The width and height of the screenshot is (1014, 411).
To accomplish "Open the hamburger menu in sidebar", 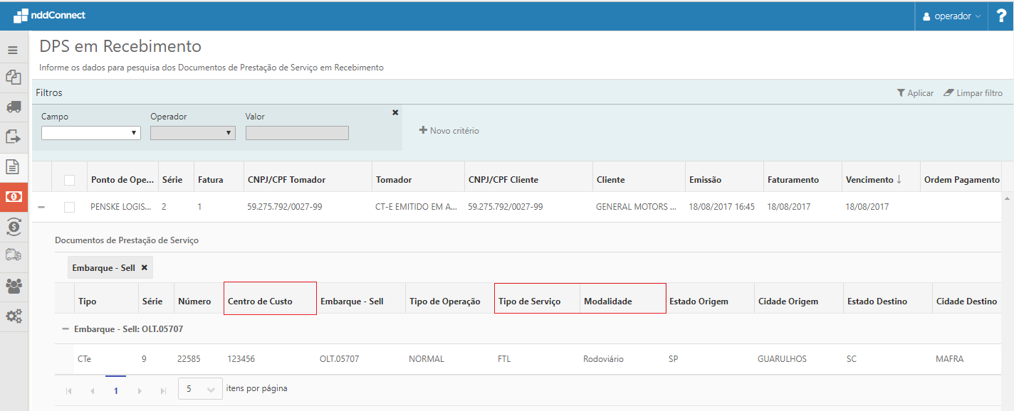I will tap(13, 50).
